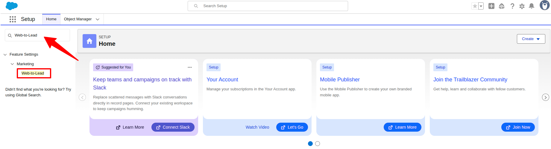Image resolution: width=551 pixels, height=149 pixels.
Task: Click the Salesforce cloud logo
Action: (x=12, y=6)
